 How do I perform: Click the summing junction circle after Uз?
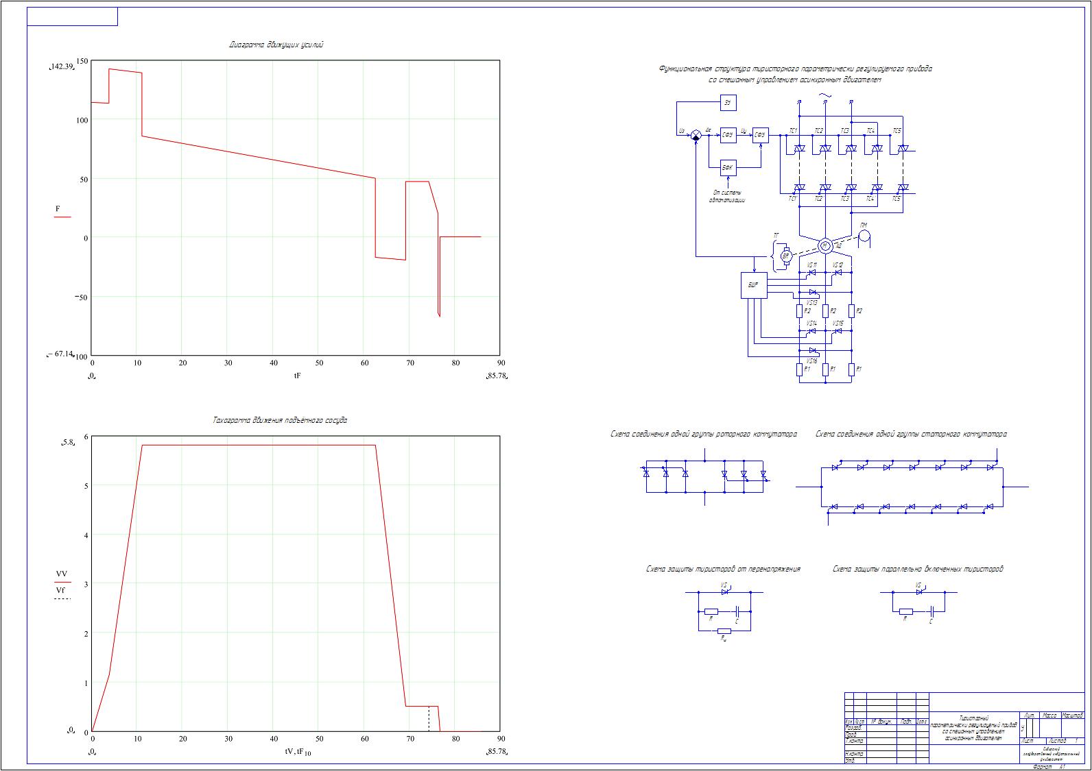point(696,135)
